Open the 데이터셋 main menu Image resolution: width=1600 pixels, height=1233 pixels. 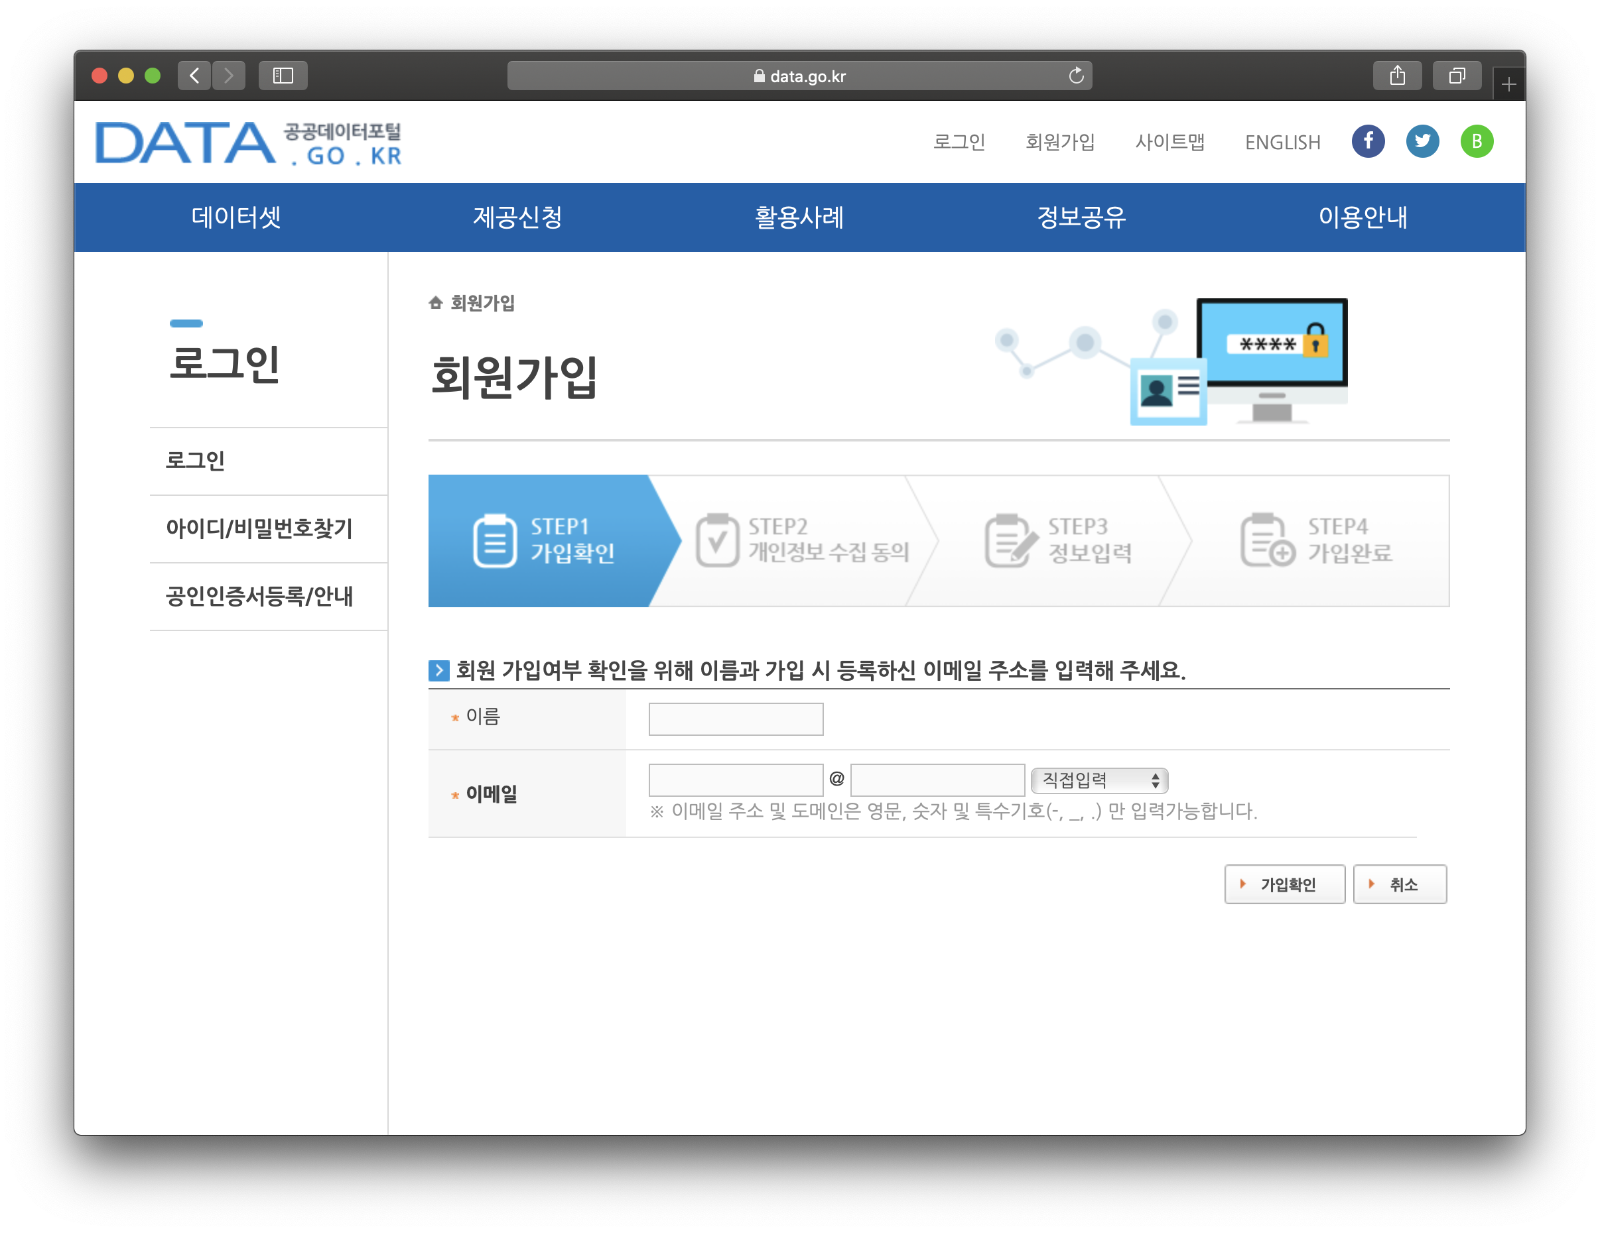pos(236,217)
